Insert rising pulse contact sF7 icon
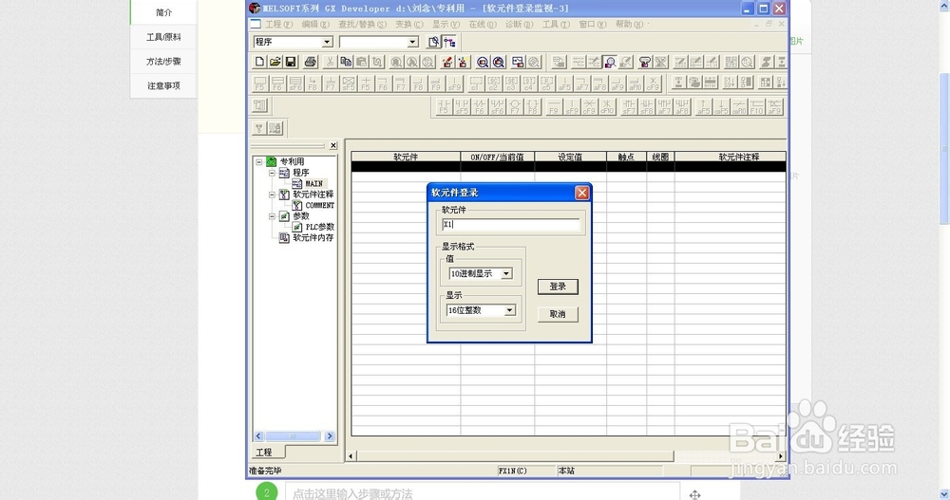 pos(630,106)
